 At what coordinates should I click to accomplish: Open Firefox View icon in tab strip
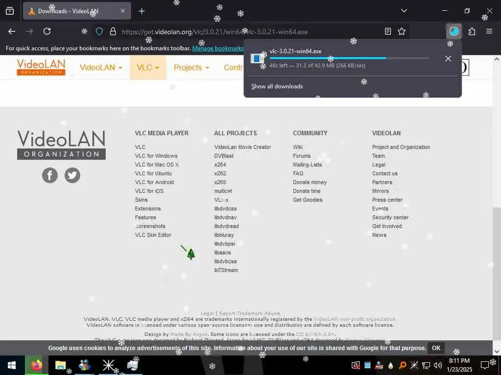coord(10,11)
